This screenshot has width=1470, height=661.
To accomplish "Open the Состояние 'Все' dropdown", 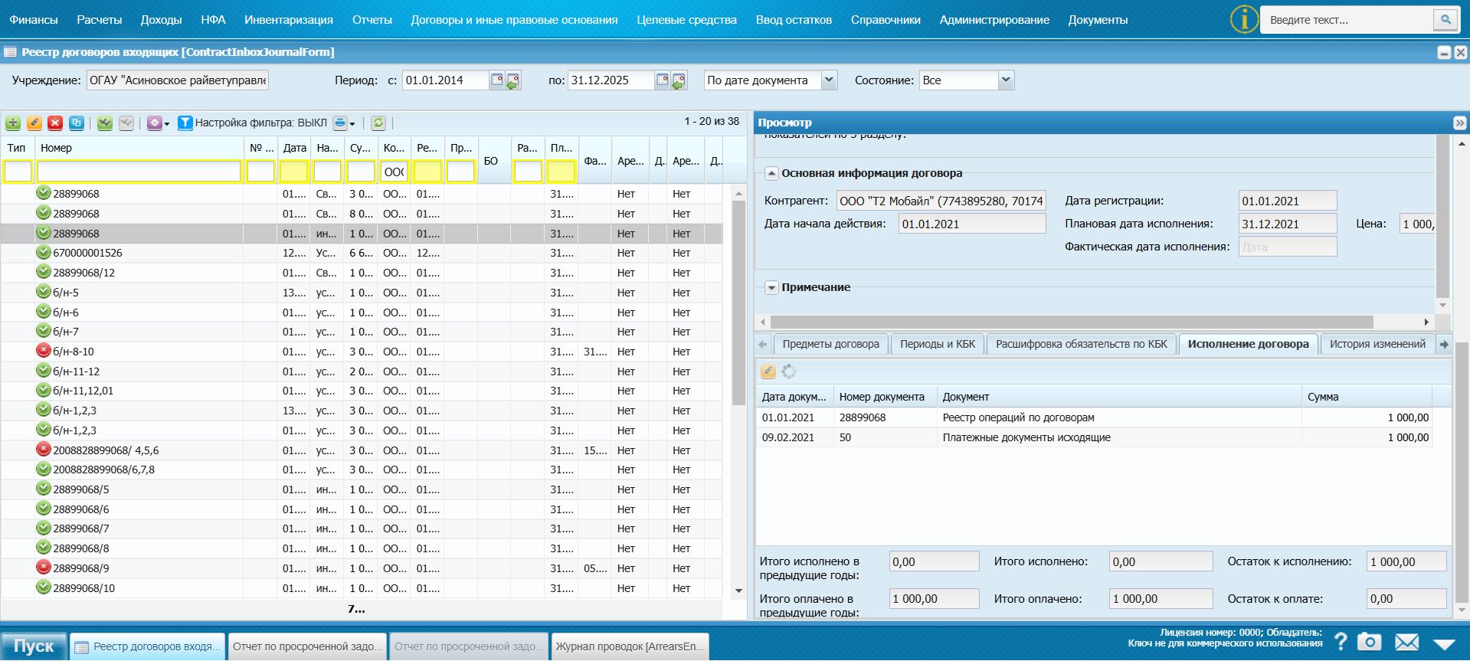I will tap(1006, 80).
